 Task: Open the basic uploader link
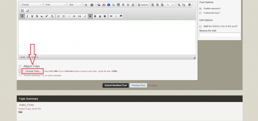pos(51,75)
